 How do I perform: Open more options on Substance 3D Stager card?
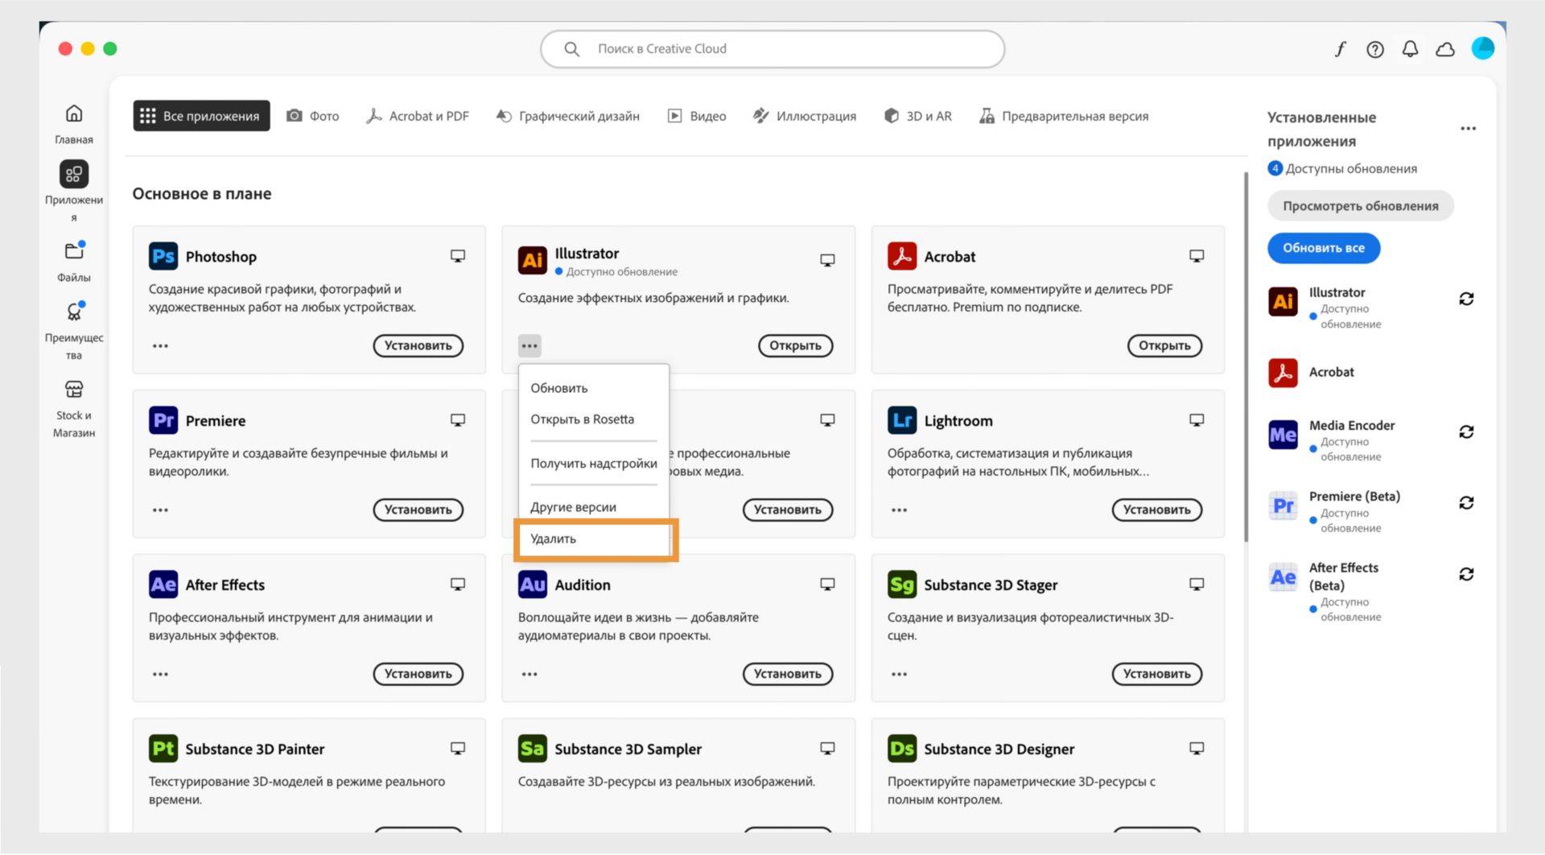(899, 675)
